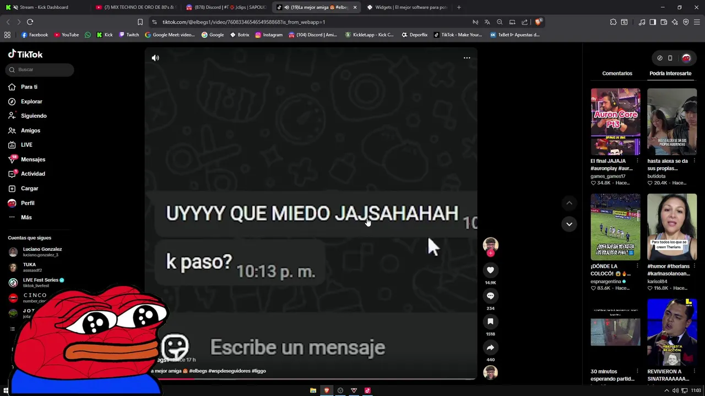Open Mensajes in the sidebar
Image resolution: width=705 pixels, height=396 pixels.
tap(26, 159)
